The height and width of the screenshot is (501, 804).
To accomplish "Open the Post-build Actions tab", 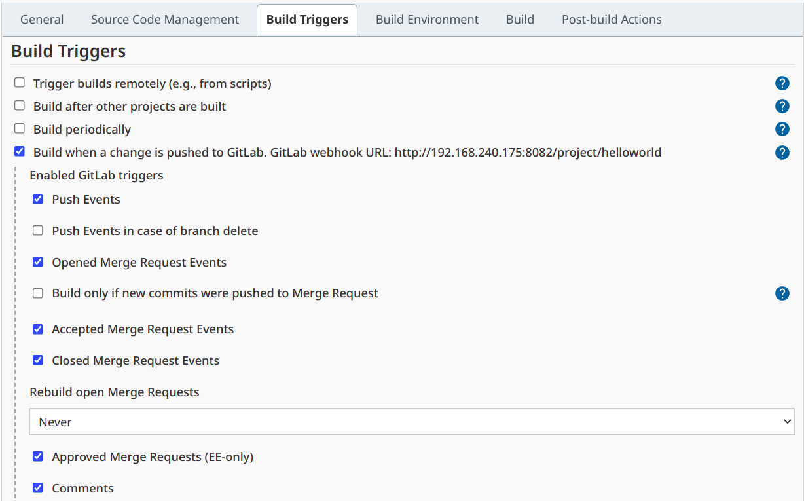I will [611, 19].
